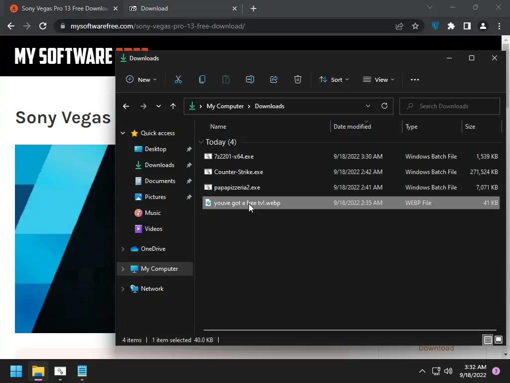Collapse the Today (4) file group
The image size is (510, 383).
point(201,142)
